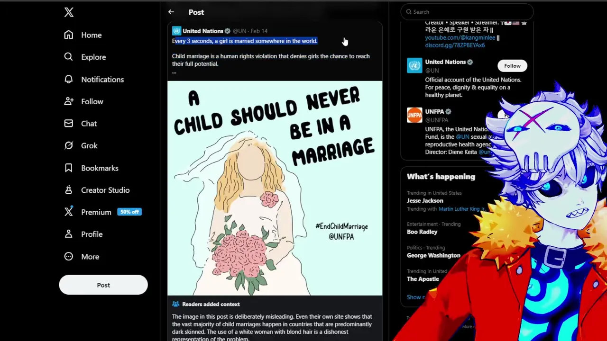Click the What's happening heading

click(441, 177)
